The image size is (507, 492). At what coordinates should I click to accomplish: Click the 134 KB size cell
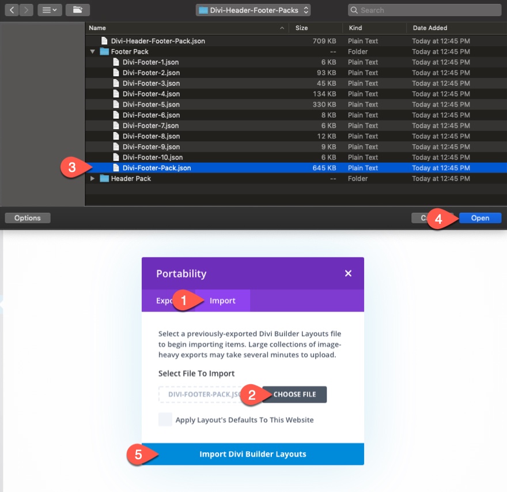point(324,94)
